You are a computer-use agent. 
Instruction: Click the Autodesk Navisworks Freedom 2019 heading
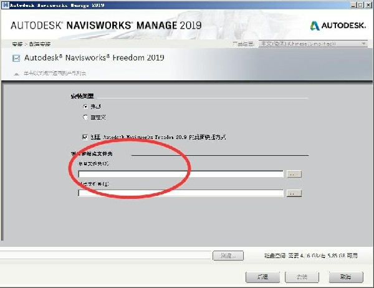click(94, 58)
